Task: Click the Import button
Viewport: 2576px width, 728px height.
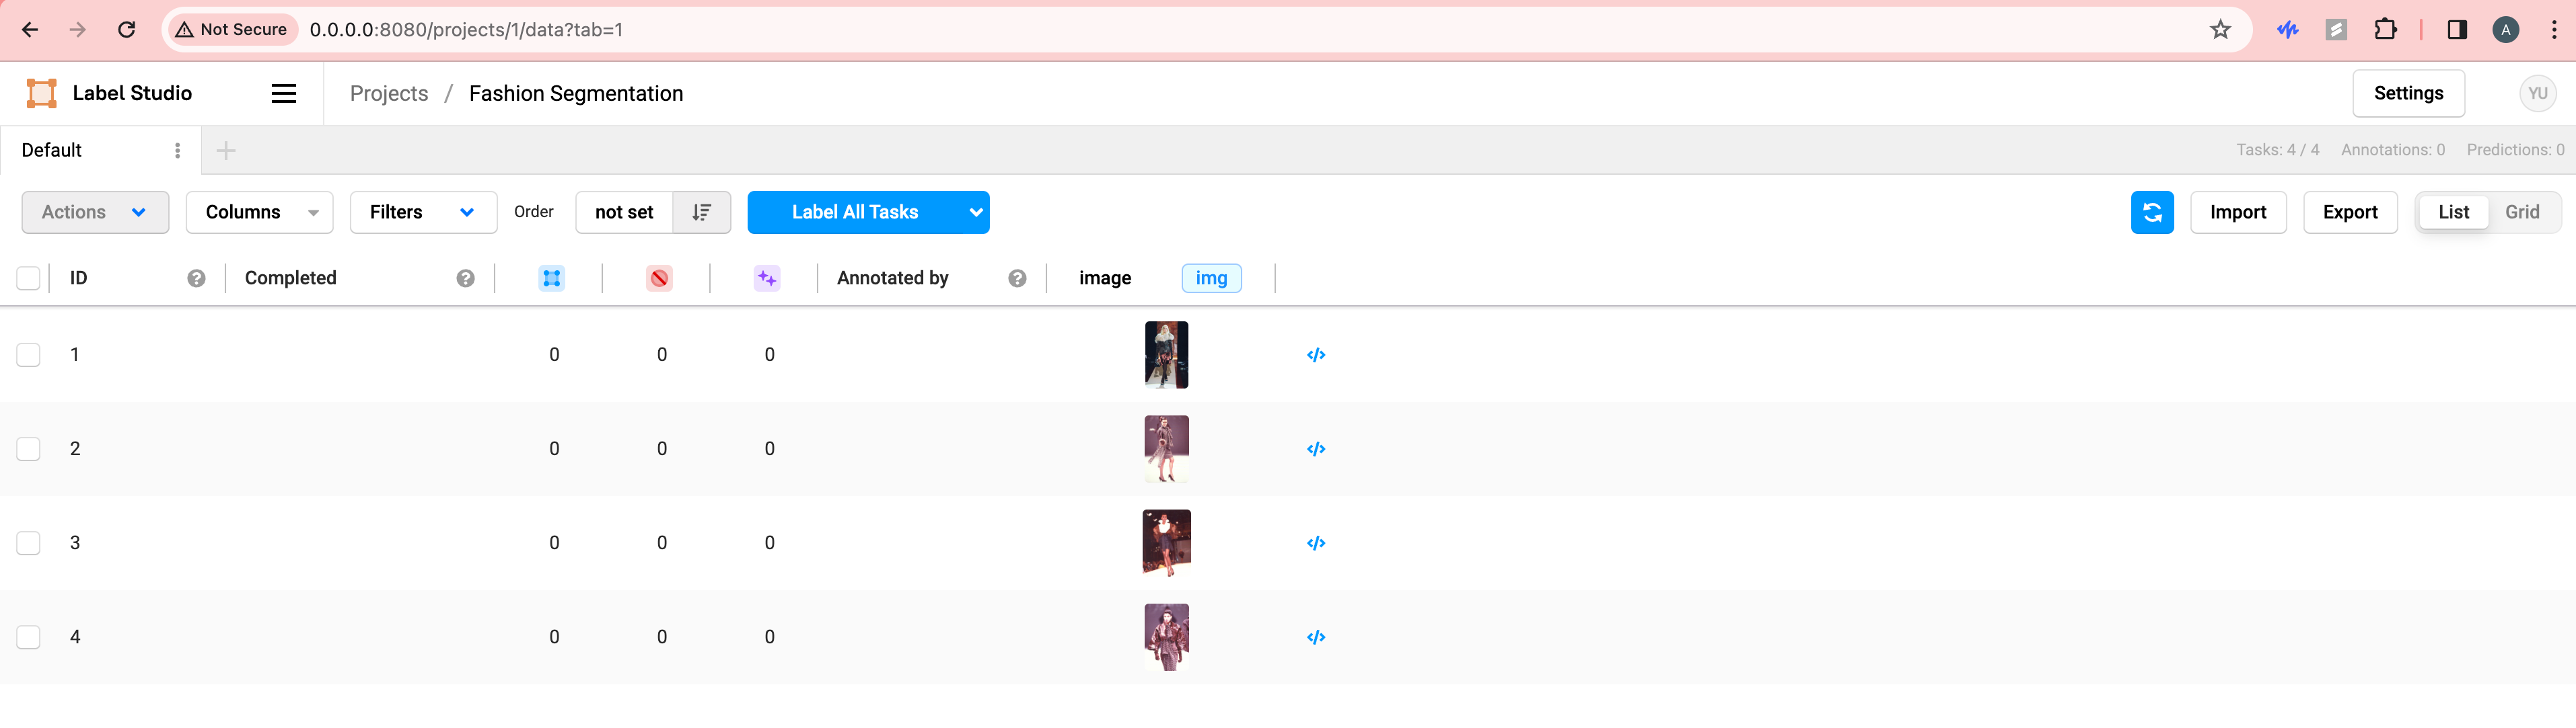Action: [2237, 212]
